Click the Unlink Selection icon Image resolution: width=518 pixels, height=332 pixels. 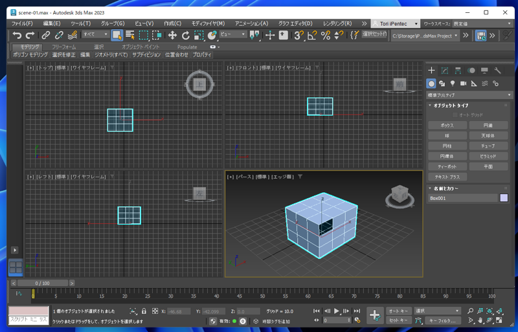[59, 35]
